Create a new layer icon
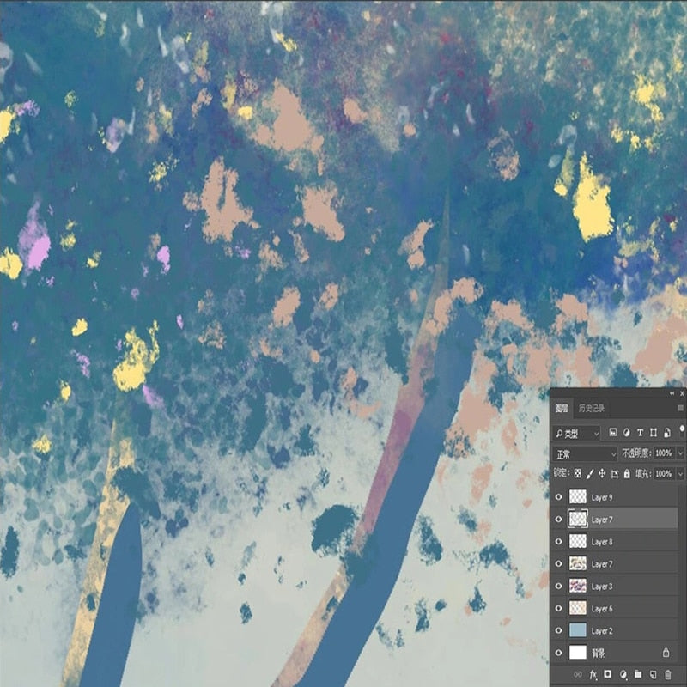The width and height of the screenshot is (687, 687). 652,673
